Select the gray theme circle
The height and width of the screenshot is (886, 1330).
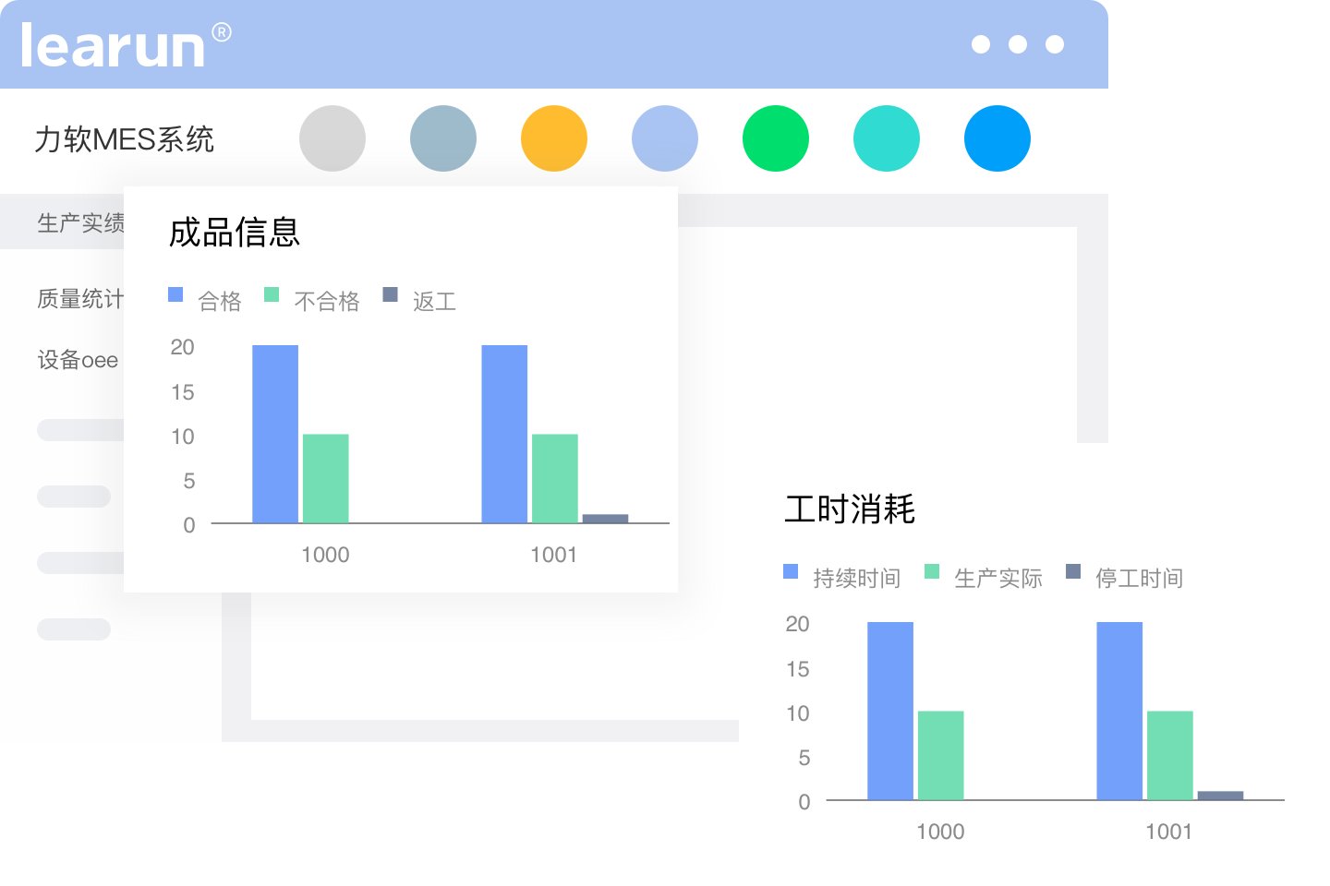pos(332,138)
